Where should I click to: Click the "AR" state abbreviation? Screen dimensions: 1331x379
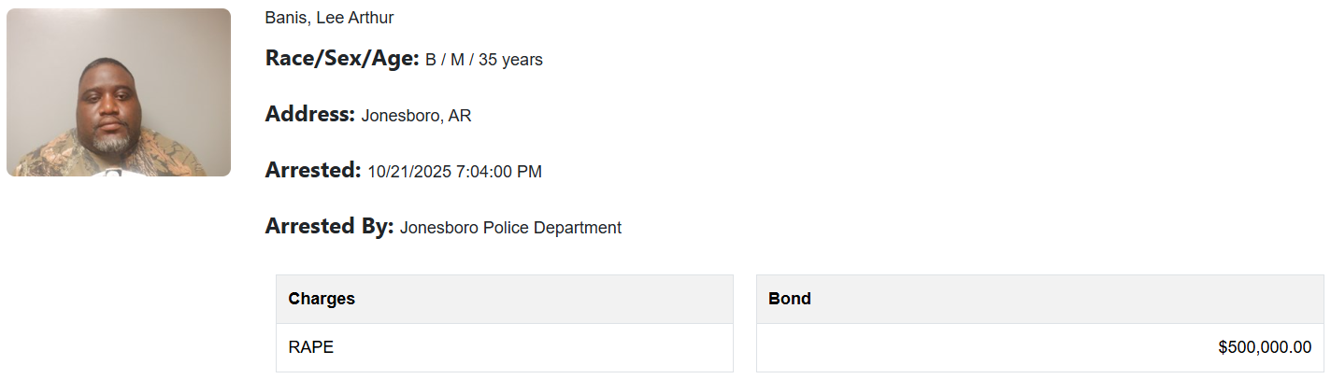click(x=460, y=116)
